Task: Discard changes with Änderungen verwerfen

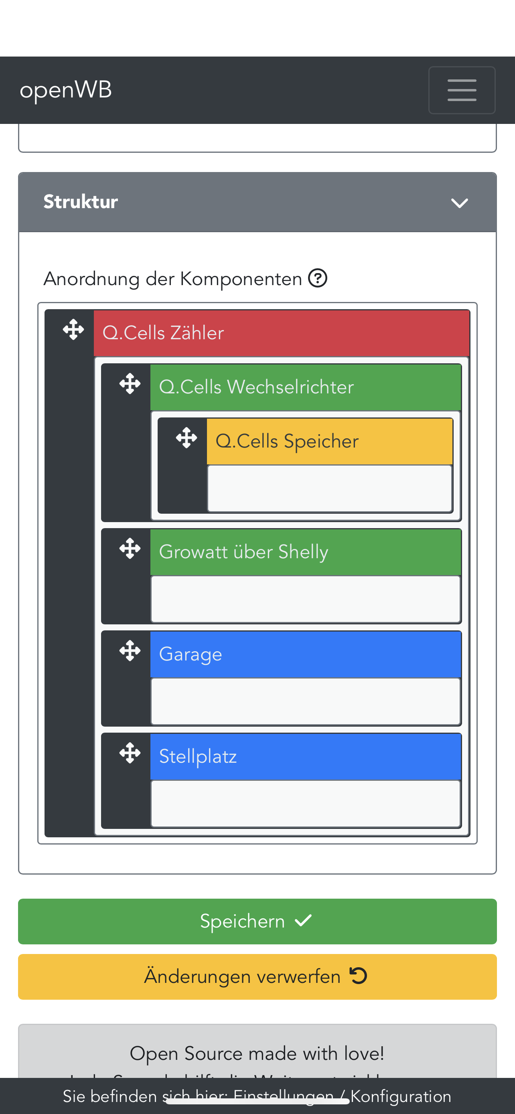Action: [257, 976]
